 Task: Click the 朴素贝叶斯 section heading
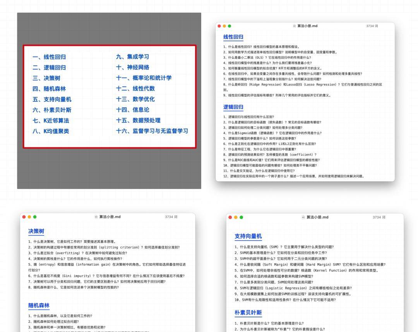[x=248, y=313]
